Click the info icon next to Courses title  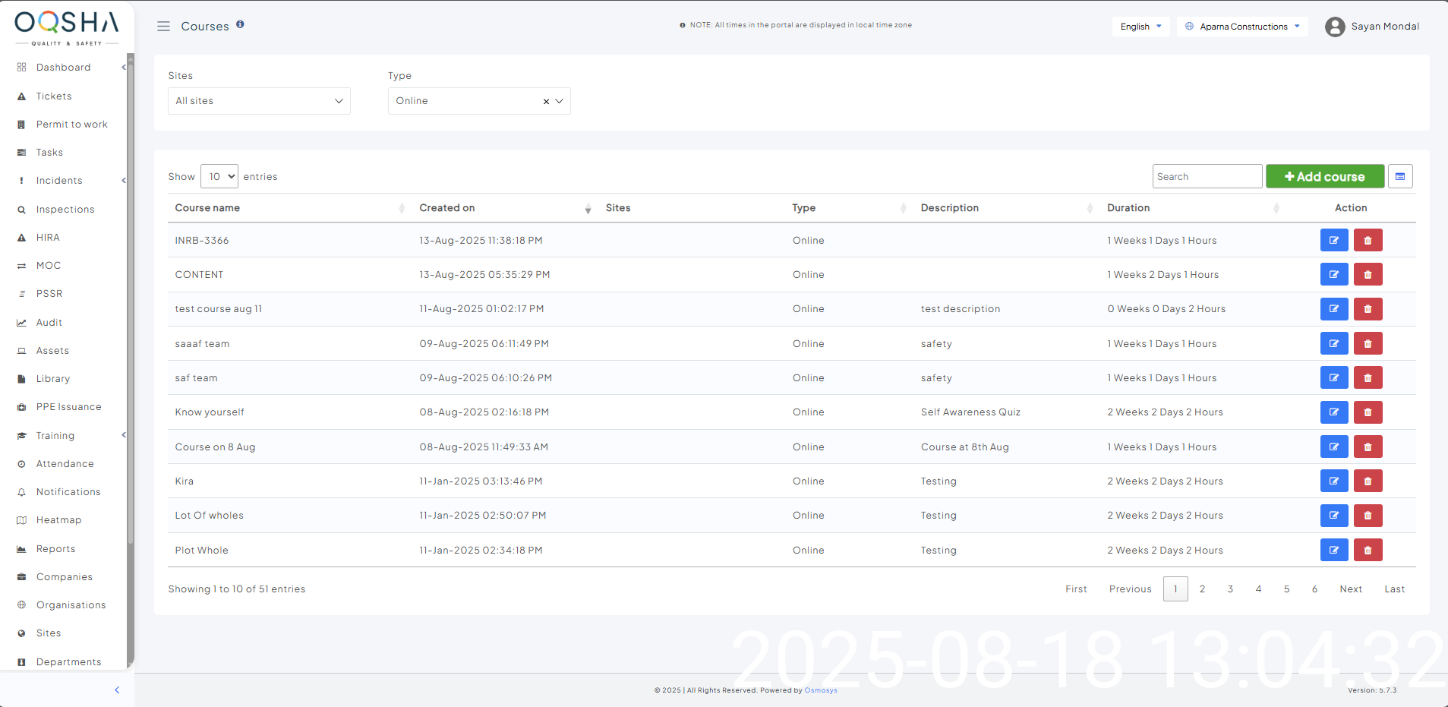[240, 24]
